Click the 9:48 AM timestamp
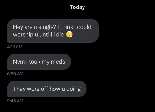This screenshot has width=155, height=112. click(x=15, y=101)
